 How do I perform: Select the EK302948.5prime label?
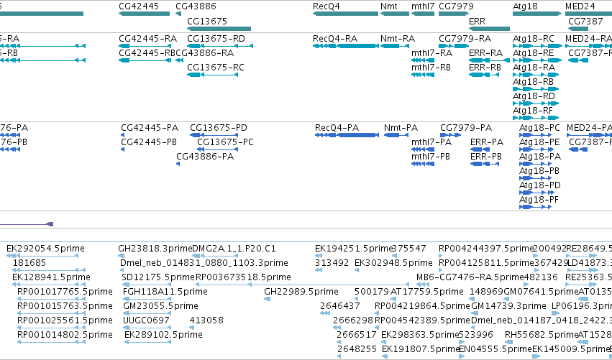[393, 263]
